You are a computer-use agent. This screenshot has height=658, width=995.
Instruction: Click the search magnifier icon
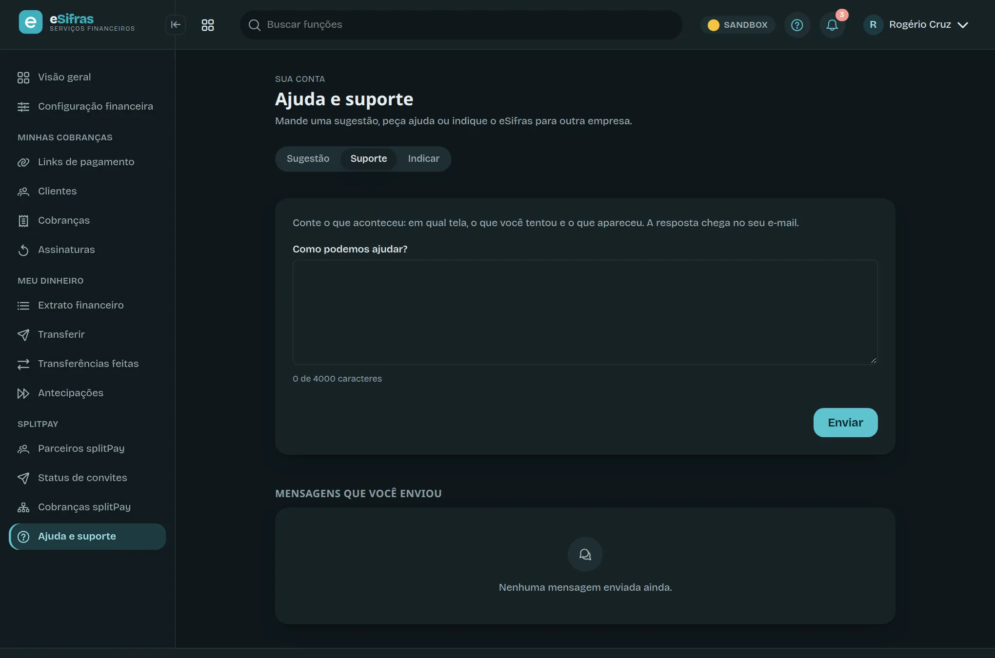(x=255, y=25)
